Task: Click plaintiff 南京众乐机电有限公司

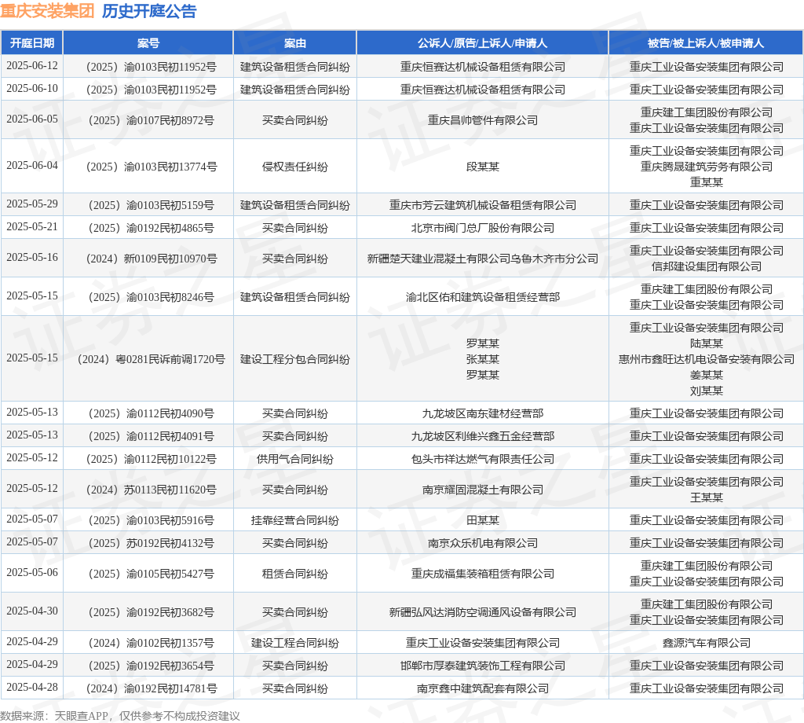Action: [483, 542]
